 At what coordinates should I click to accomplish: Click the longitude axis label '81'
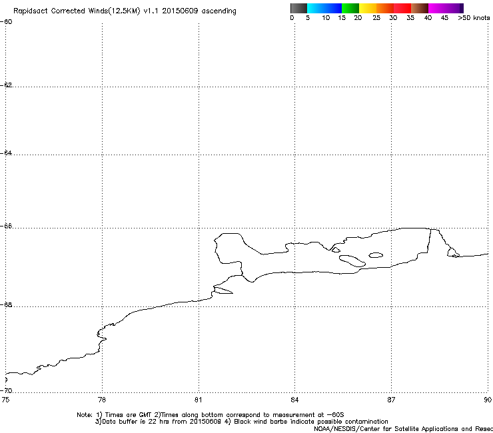[x=198, y=400]
